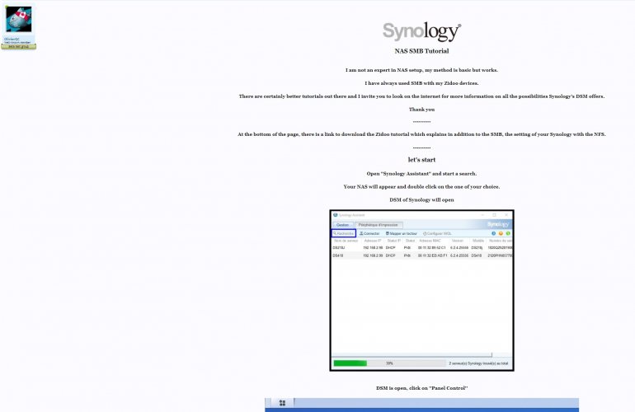This screenshot has width=635, height=412.
Task: Click the green search progress bar
Action: [350, 363]
